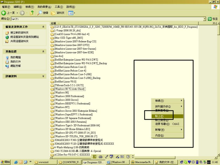Click the 將這個資料夾發佈到網站 link

coord(24,37)
